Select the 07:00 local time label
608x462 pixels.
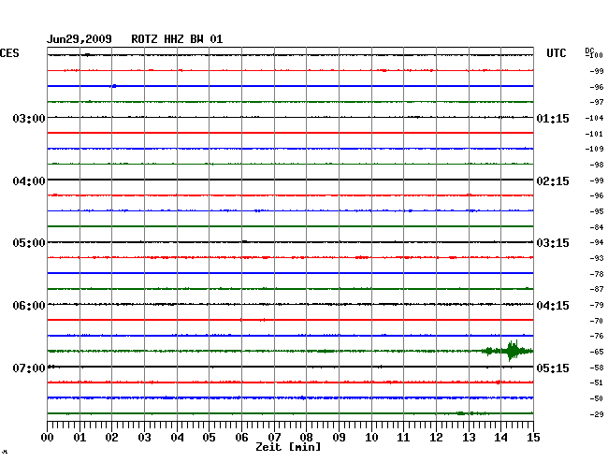coord(29,368)
